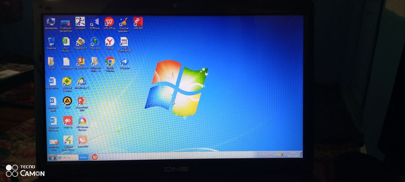Click the green tray icon in the taskbar
The image size is (405, 182).
coord(279,154)
